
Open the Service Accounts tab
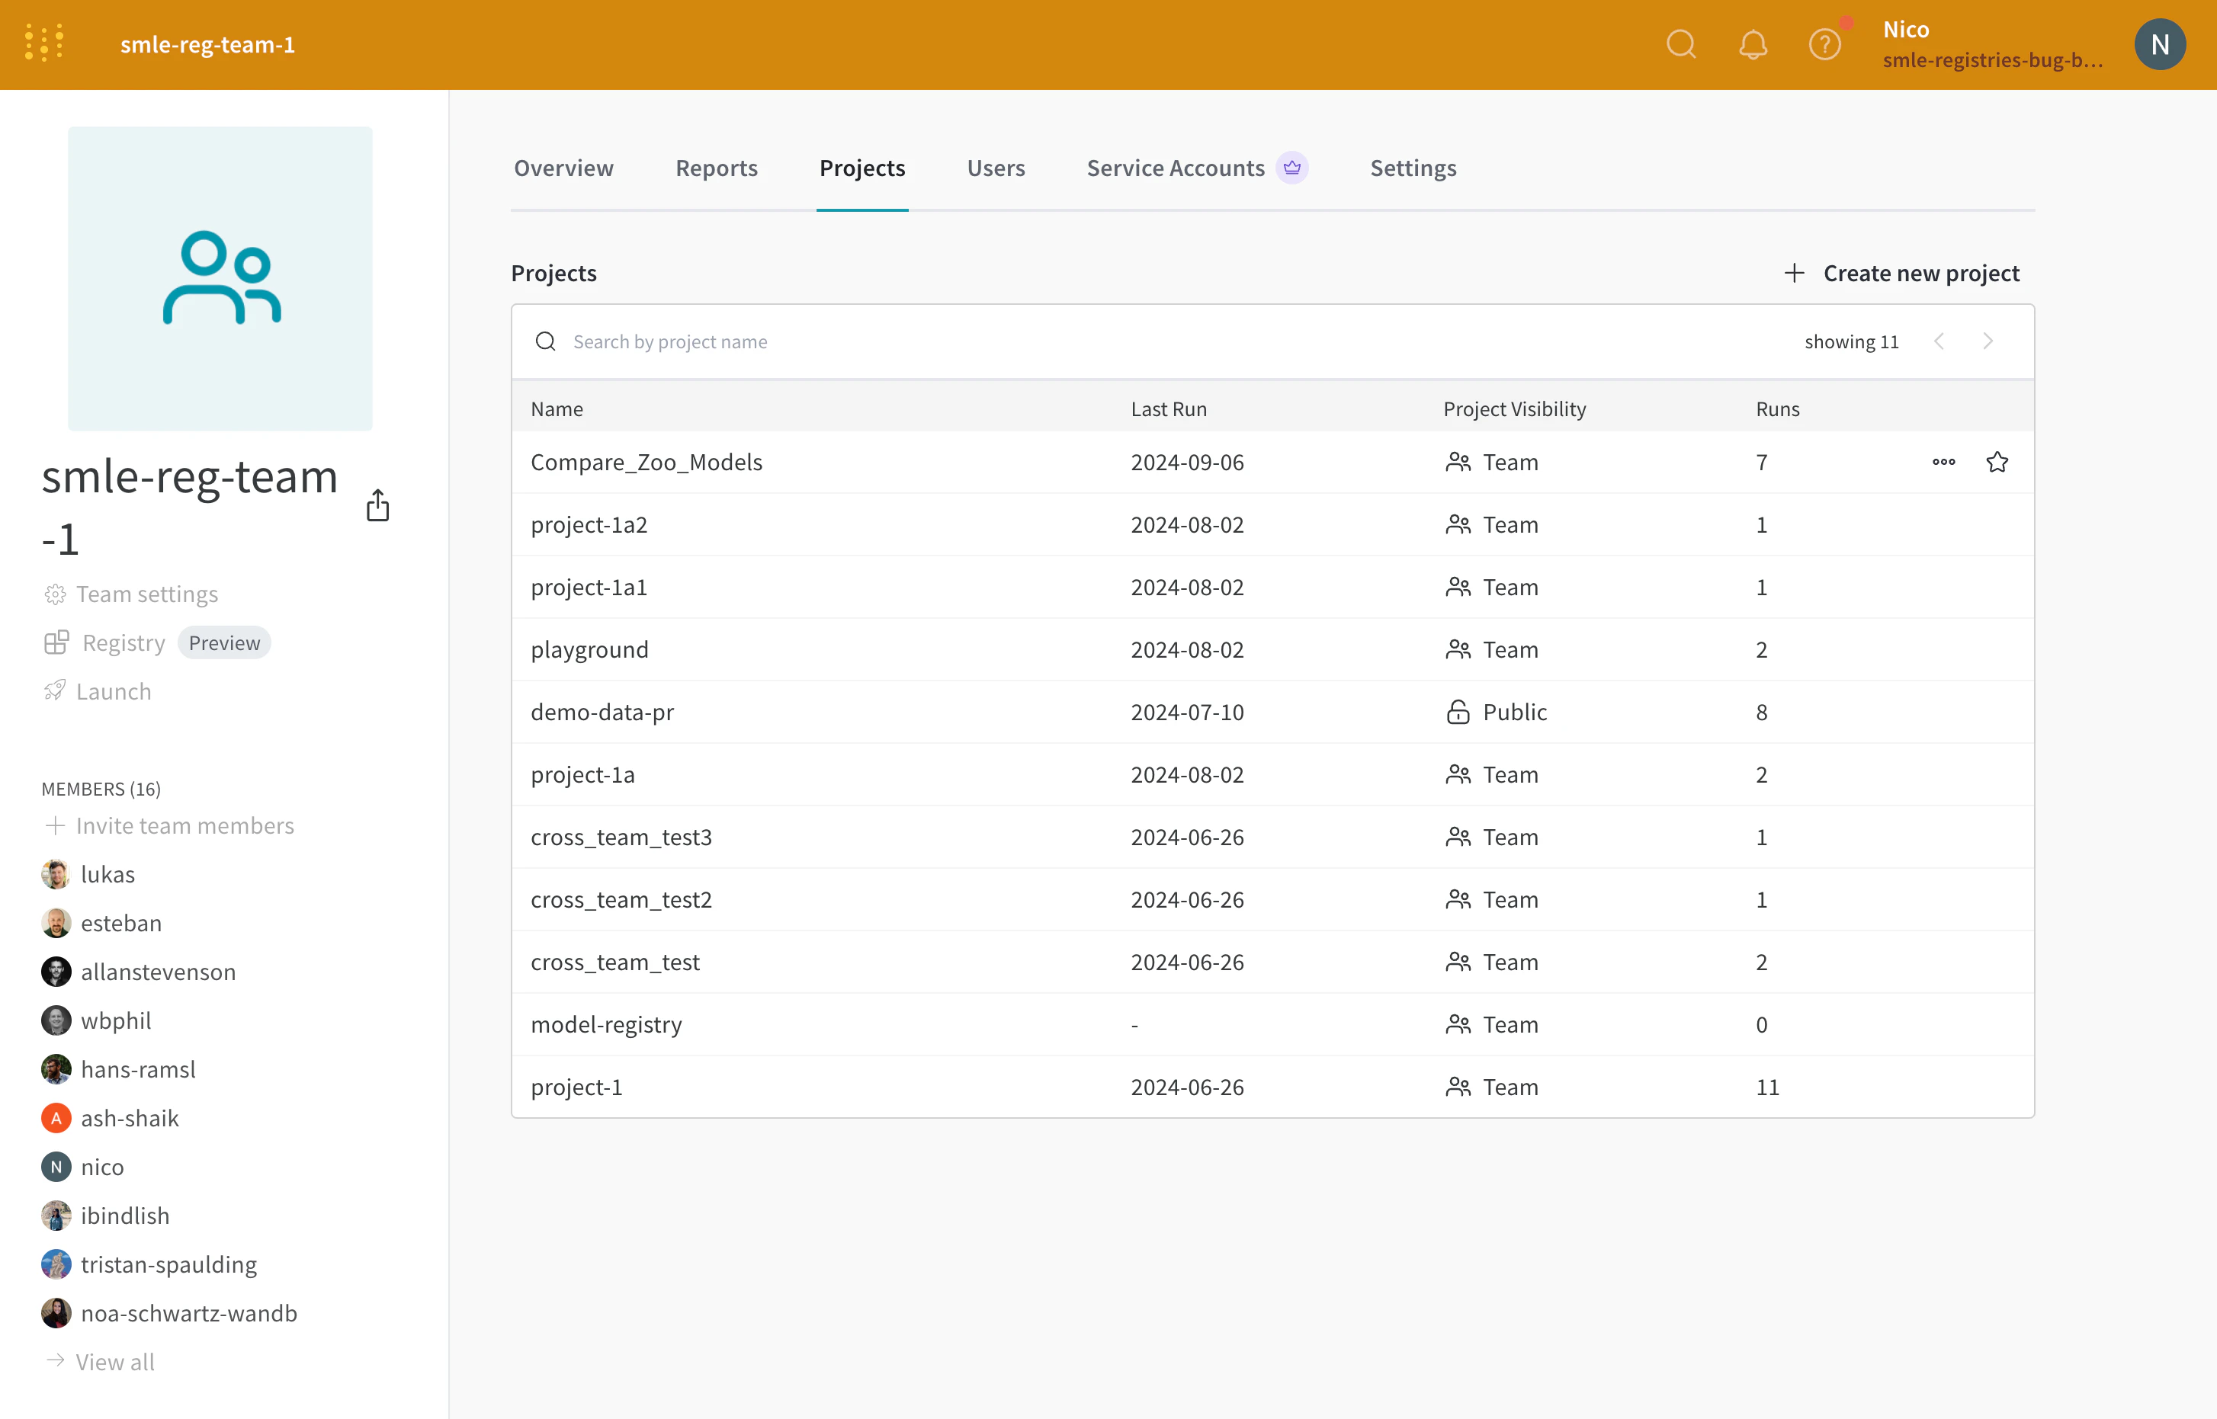(x=1176, y=168)
